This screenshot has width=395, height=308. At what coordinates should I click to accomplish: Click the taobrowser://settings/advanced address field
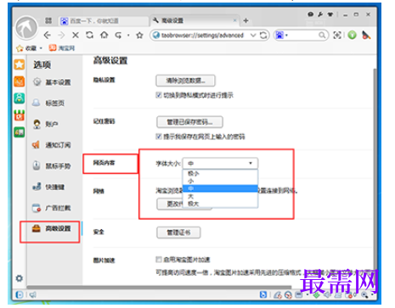202,35
